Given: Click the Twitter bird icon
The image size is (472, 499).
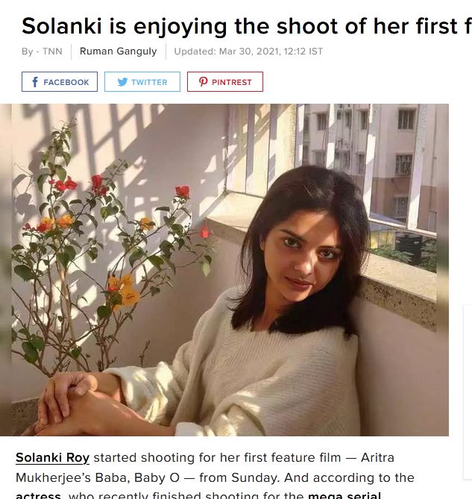Looking at the screenshot, I should (122, 82).
